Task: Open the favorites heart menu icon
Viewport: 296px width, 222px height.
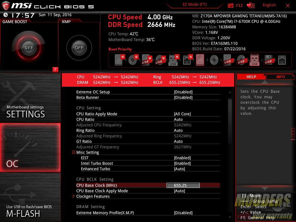Action: point(251,5)
